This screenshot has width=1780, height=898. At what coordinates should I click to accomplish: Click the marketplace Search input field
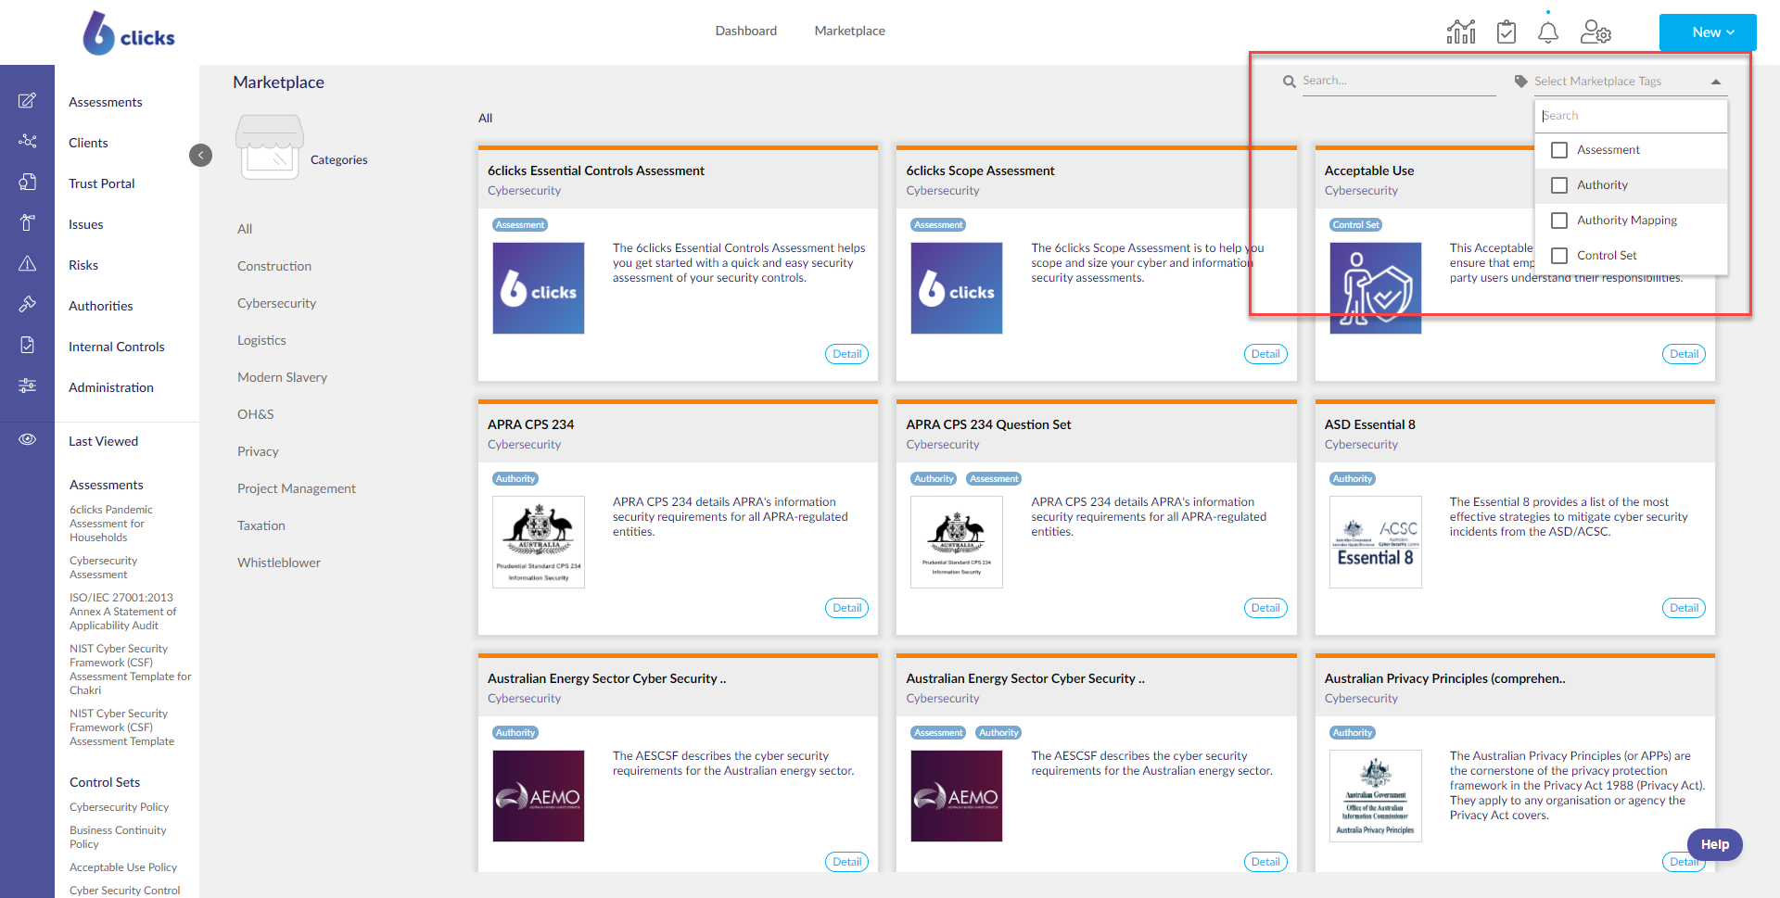coord(1398,82)
